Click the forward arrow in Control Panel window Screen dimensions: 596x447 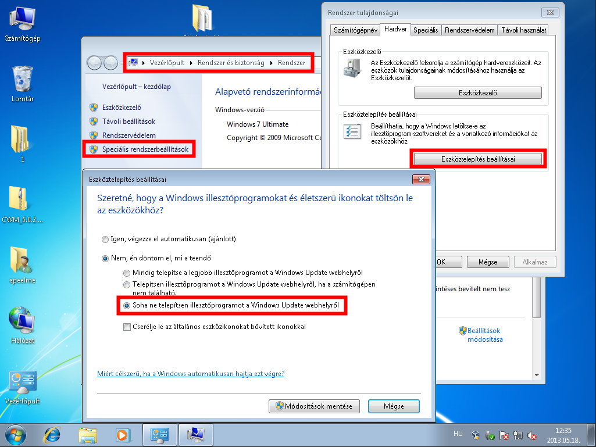[x=110, y=63]
